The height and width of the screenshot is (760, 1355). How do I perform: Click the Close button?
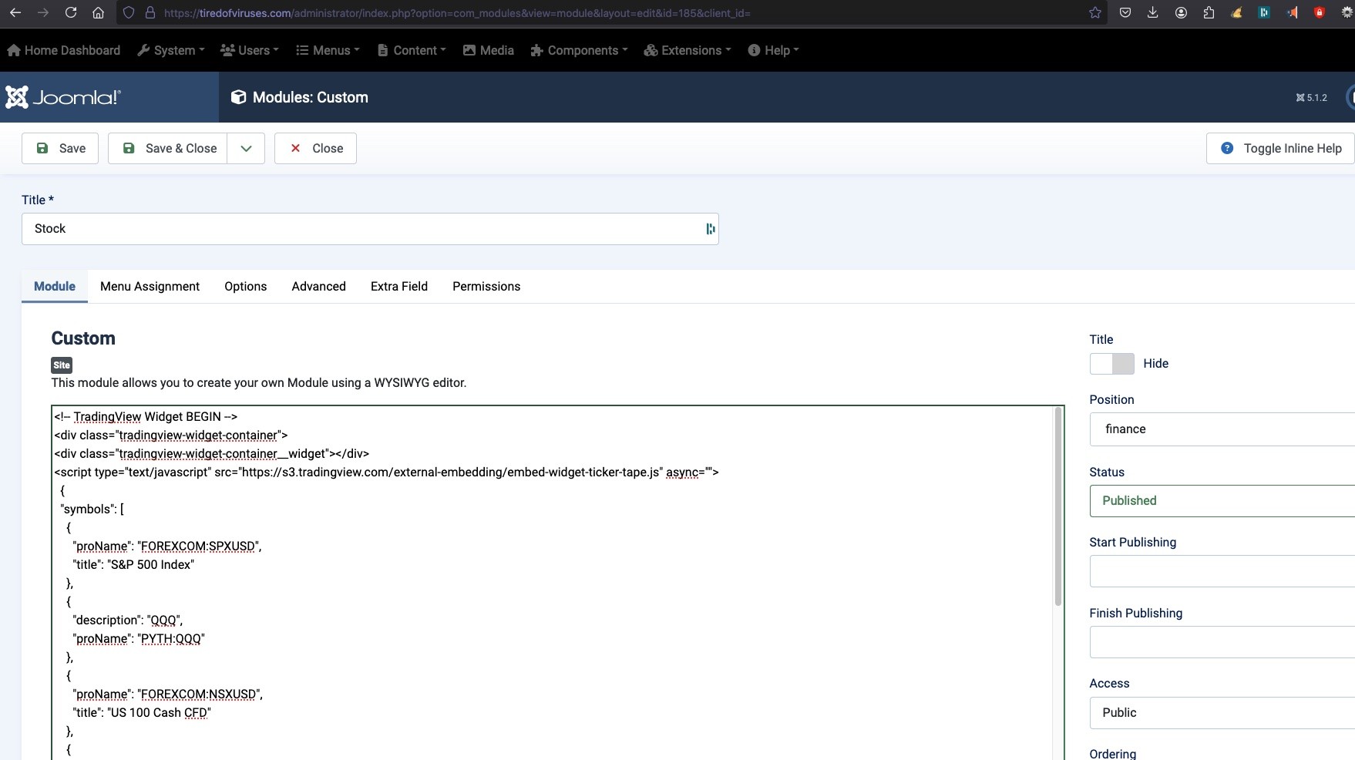[x=315, y=149]
